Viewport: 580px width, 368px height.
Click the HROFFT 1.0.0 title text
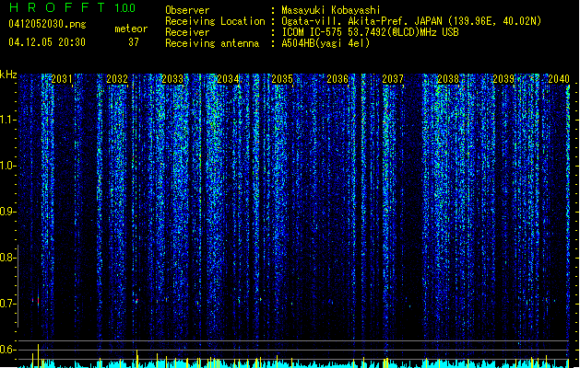[73, 7]
